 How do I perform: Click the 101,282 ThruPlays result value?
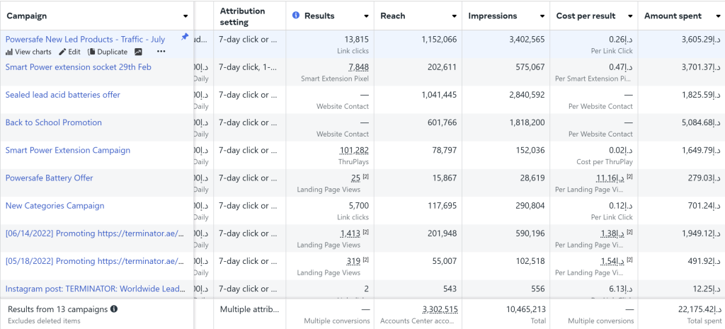pos(354,150)
